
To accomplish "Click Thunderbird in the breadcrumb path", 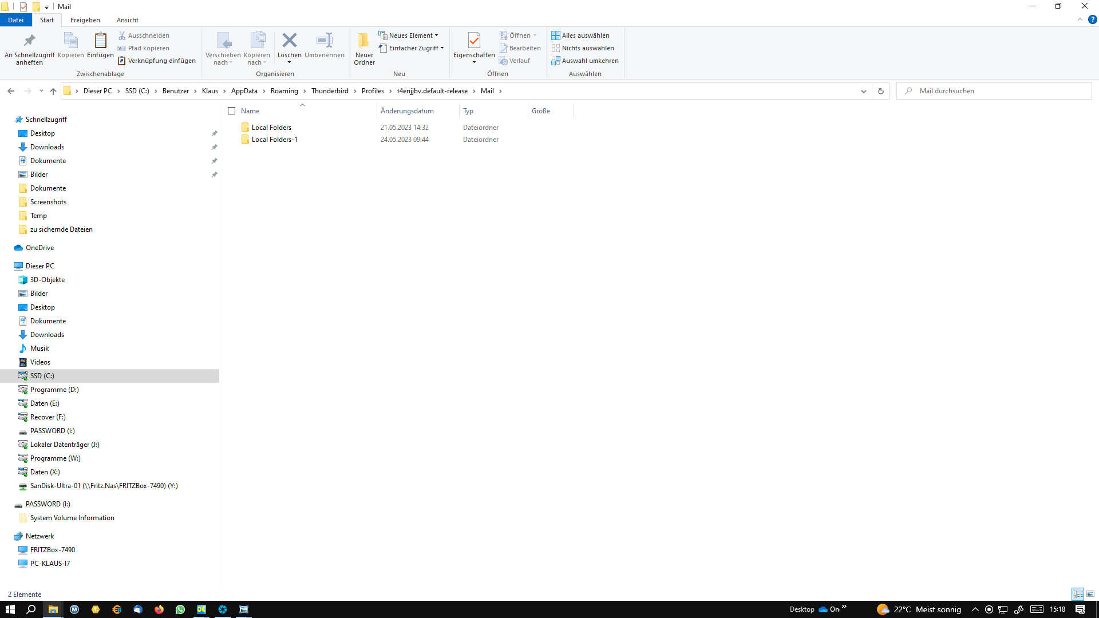I will [x=330, y=91].
